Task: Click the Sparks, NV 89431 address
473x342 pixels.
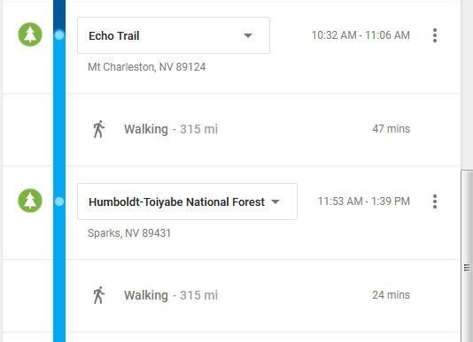Action: pos(129,233)
